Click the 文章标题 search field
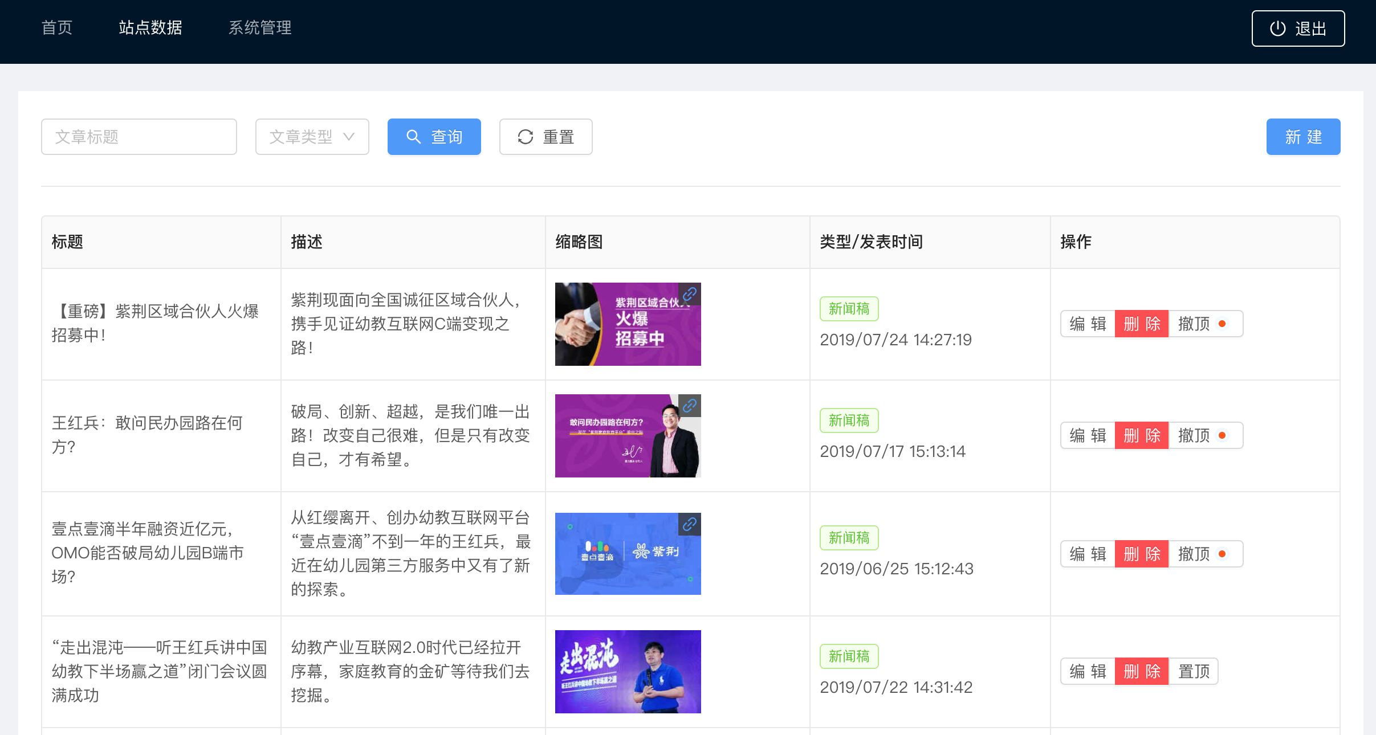Screen dimensions: 1376x735 click(139, 137)
